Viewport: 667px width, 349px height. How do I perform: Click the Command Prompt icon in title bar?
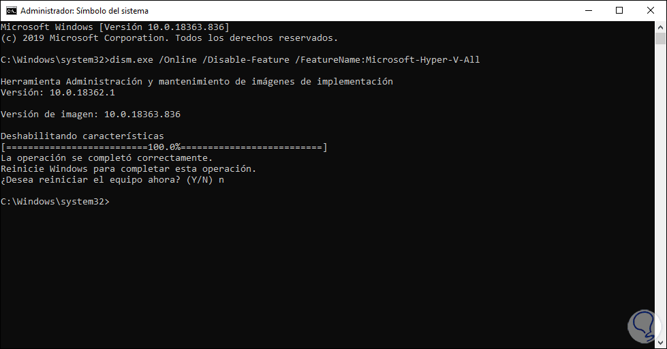click(x=11, y=11)
